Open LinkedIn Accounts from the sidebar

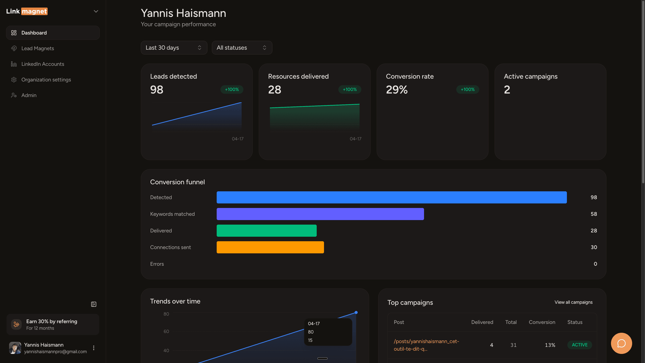coord(43,64)
